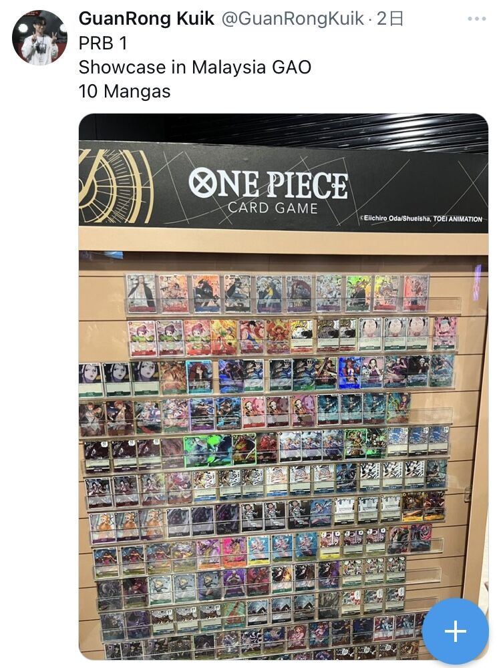This screenshot has width=501, height=668.
Task: Click the first card in top row
Action: [141, 294]
